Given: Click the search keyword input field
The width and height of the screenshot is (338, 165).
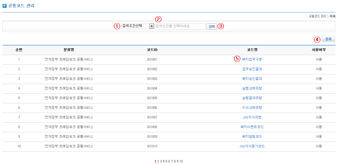Looking at the screenshot, I should point(180,26).
